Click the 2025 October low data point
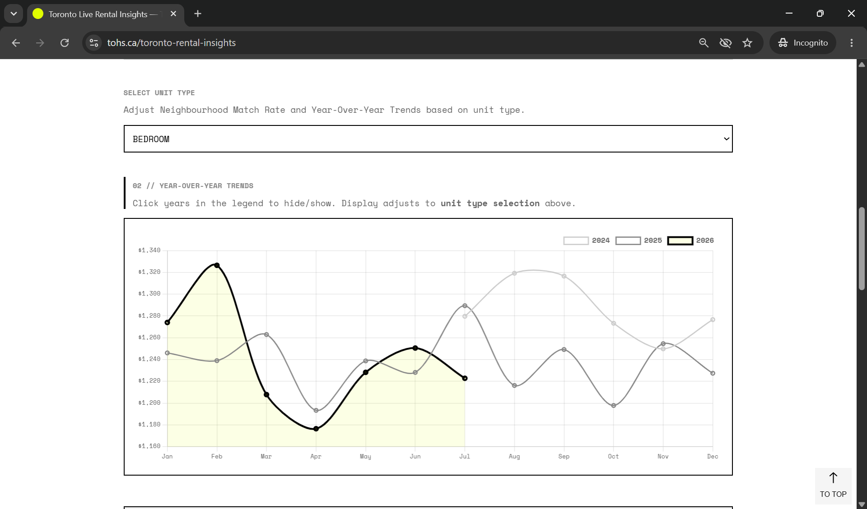Screen dimensions: 867x509 (x=614, y=406)
